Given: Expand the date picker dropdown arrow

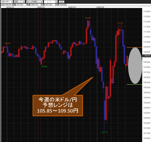Looking at the screenshot, I should (56, 2).
